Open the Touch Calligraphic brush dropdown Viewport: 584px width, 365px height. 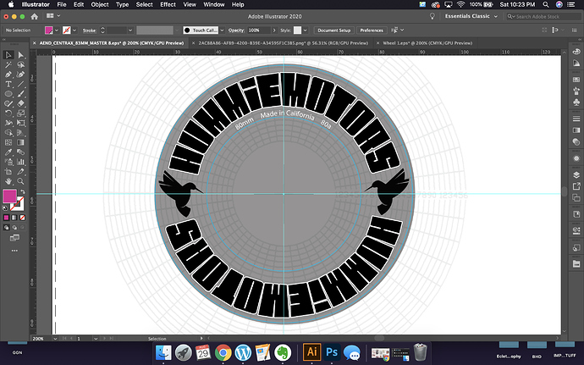coord(222,30)
